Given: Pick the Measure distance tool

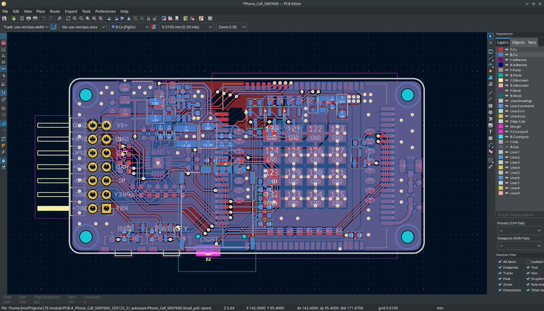Looking at the screenshot, I should click(491, 167).
